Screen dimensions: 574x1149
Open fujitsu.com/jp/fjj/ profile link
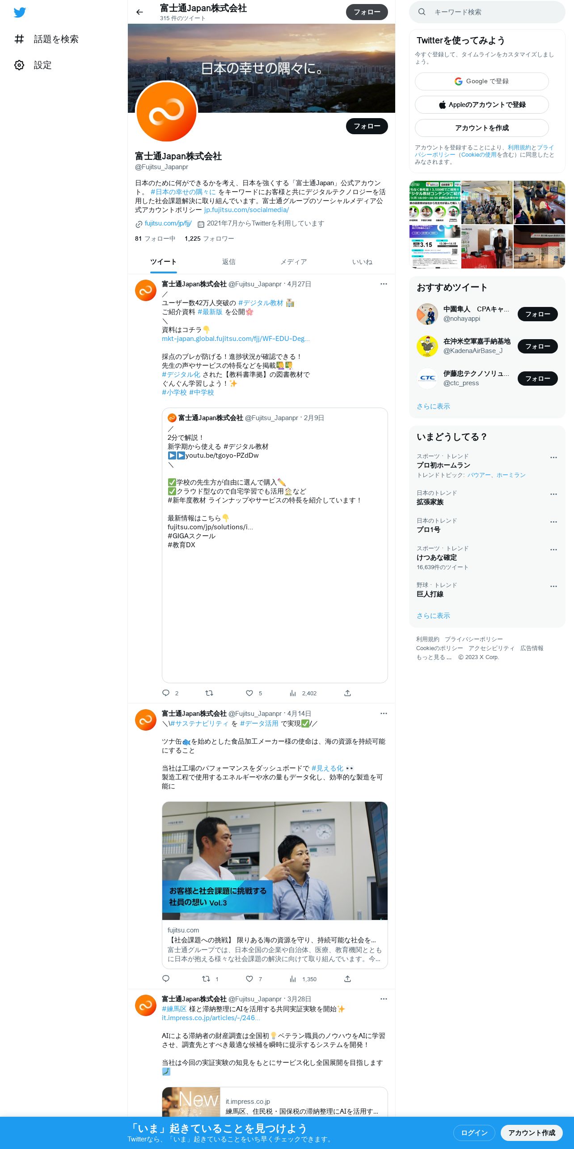tap(168, 223)
